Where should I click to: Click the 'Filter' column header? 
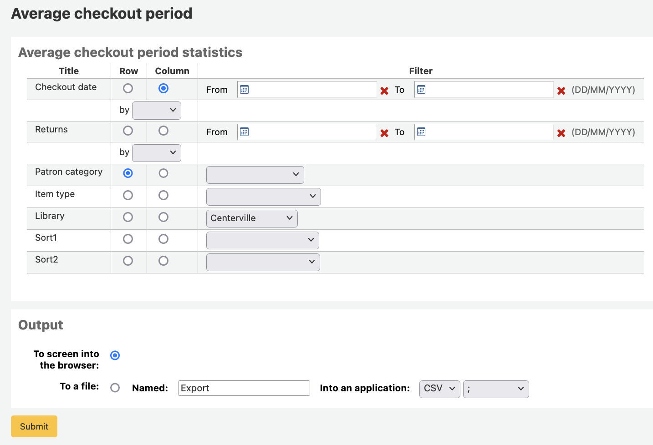pyautogui.click(x=421, y=71)
